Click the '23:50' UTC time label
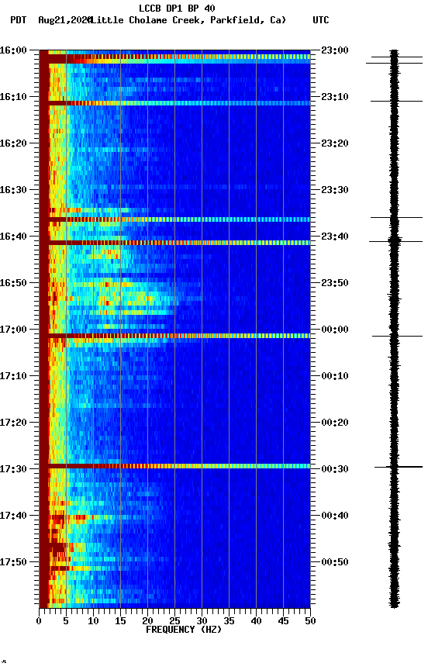This screenshot has width=428, height=670. coord(335,283)
